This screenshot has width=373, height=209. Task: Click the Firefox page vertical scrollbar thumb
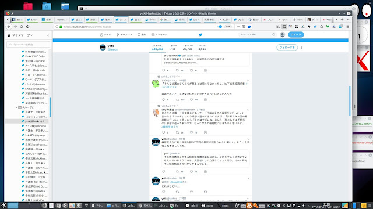pyautogui.click(x=350, y=100)
